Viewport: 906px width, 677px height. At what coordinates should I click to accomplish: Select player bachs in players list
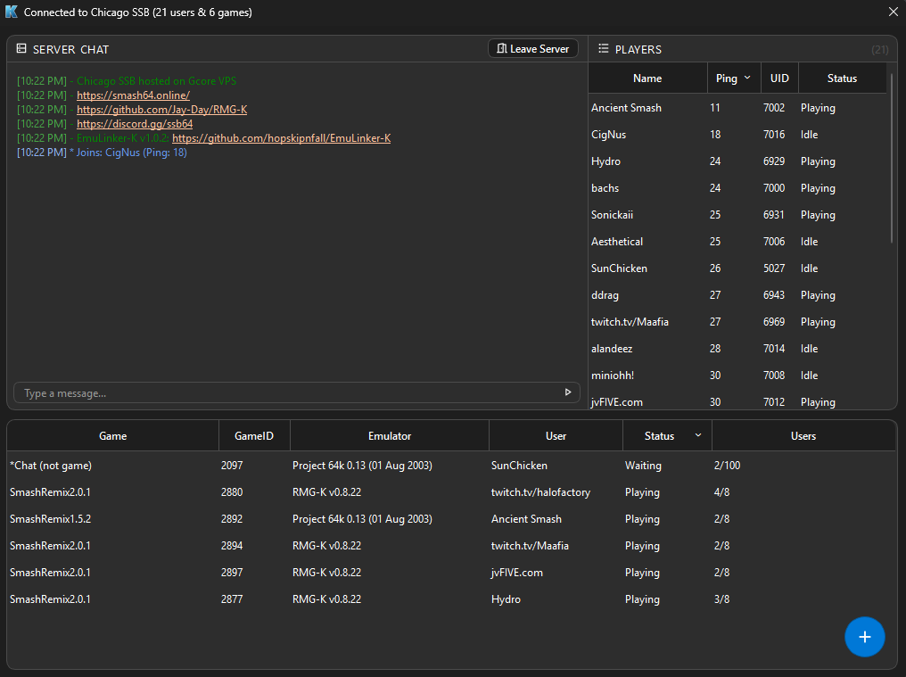737,188
